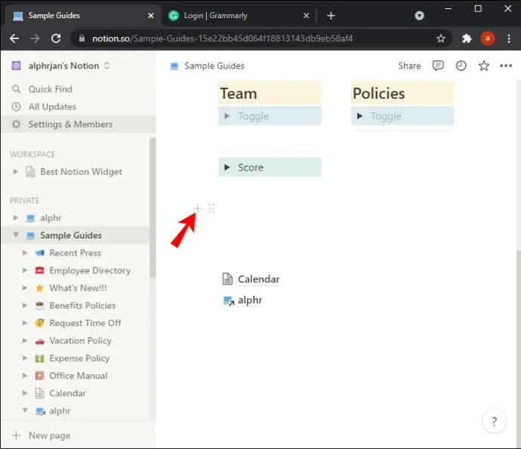Viewport: 521px width, 449px height.
Task: Expand Recent Press in sidebar
Action: pos(25,253)
